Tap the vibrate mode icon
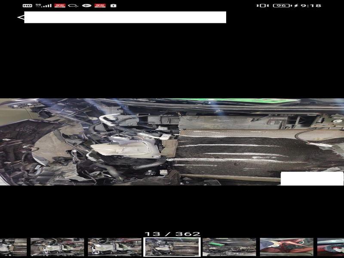This screenshot has height=258, width=344. click(x=262, y=6)
